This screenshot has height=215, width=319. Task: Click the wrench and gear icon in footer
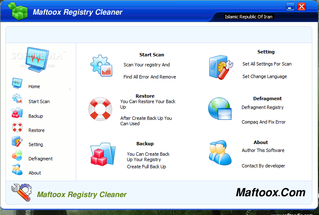click(x=22, y=192)
